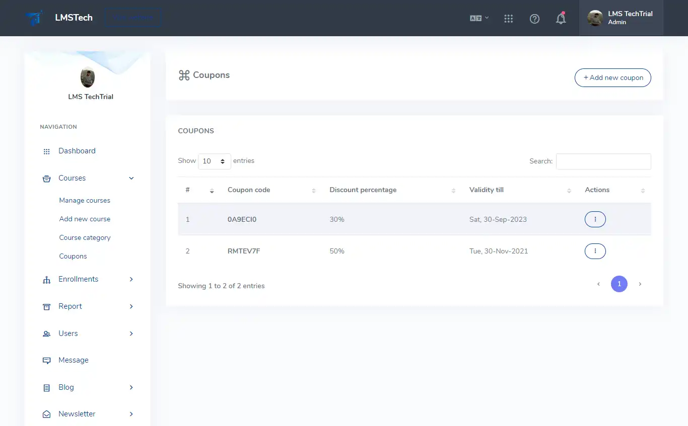Click the help question mark icon
The height and width of the screenshot is (426, 688).
pyautogui.click(x=534, y=19)
